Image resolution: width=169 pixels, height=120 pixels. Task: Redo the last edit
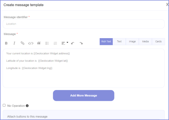point(81,43)
